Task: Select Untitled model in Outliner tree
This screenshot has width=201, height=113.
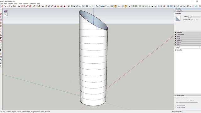Action: click(179, 50)
